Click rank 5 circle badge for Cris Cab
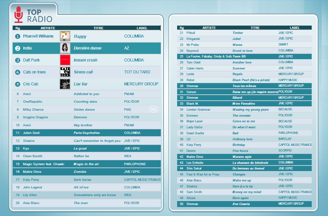This screenshot has height=216, width=328. [18, 84]
